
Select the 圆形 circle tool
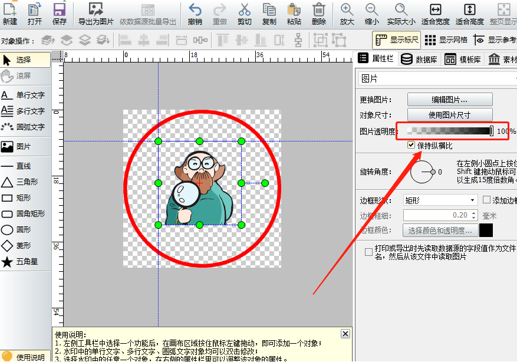(25, 229)
